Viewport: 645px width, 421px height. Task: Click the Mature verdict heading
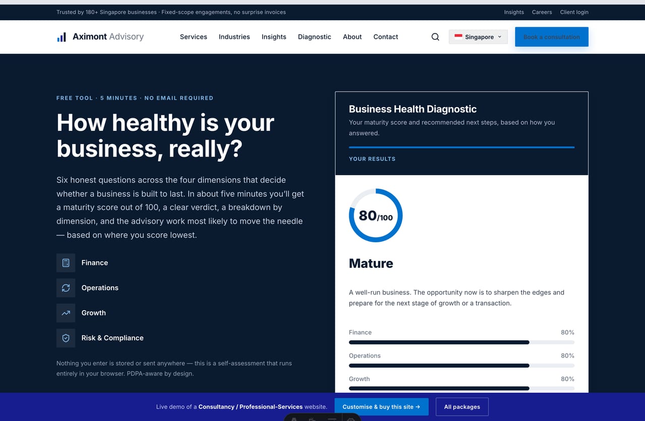371,263
